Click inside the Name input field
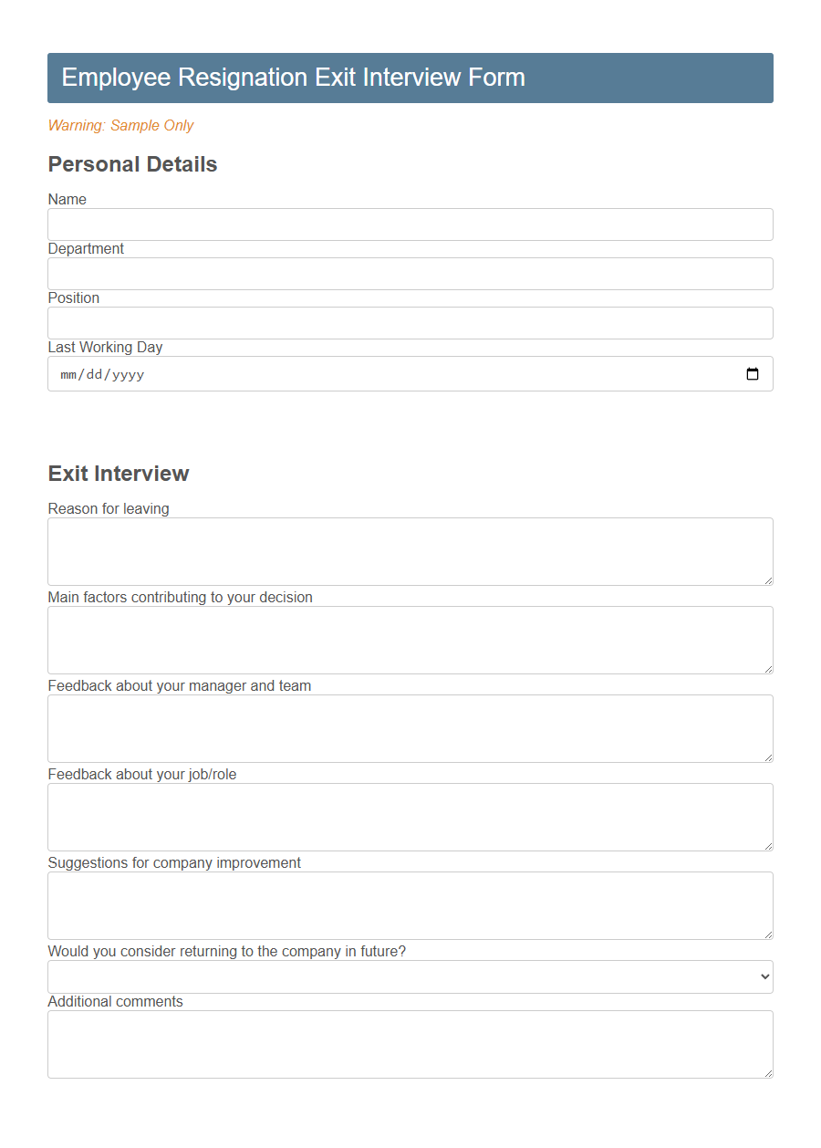 pos(410,224)
